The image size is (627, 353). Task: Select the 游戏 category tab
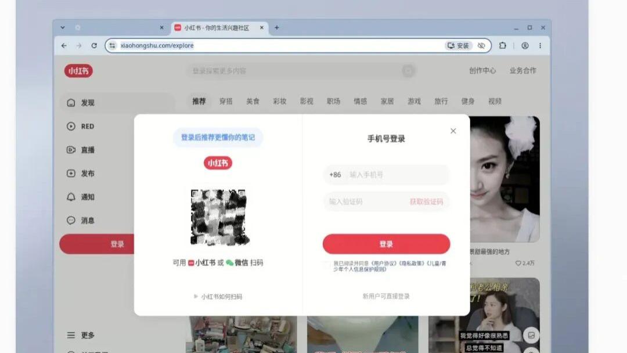click(415, 101)
